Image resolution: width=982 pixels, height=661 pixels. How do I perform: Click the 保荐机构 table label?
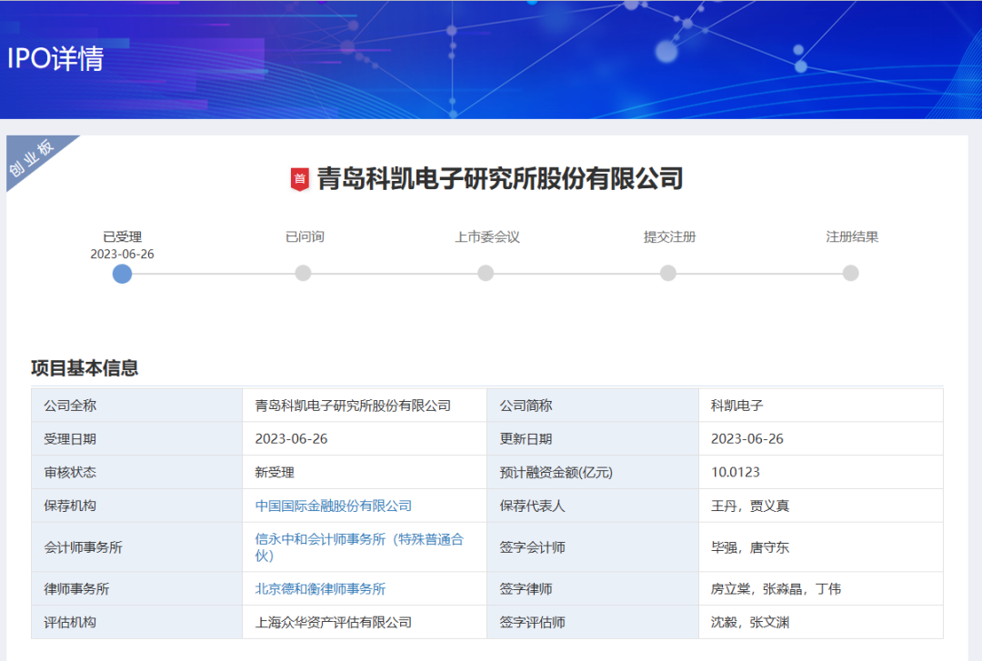70,506
